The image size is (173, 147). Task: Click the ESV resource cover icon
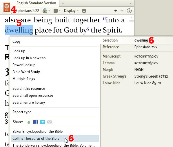[x=7, y=7]
